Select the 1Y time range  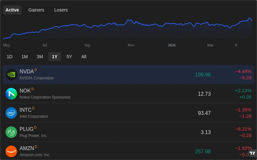[x=55, y=57]
